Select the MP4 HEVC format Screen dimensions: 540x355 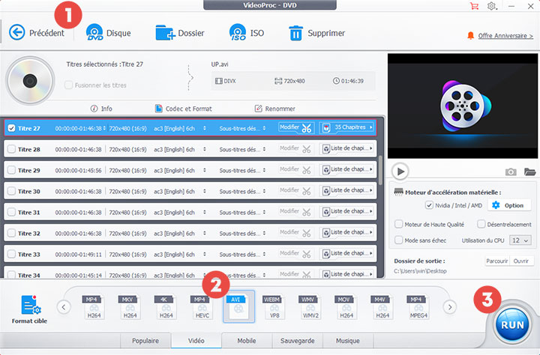[x=202, y=306]
